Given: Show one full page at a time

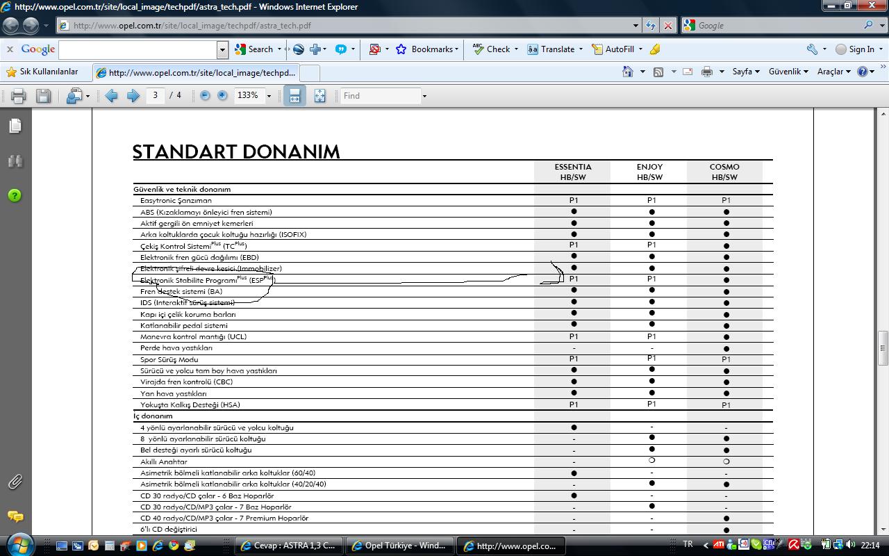Looking at the screenshot, I should [319, 96].
